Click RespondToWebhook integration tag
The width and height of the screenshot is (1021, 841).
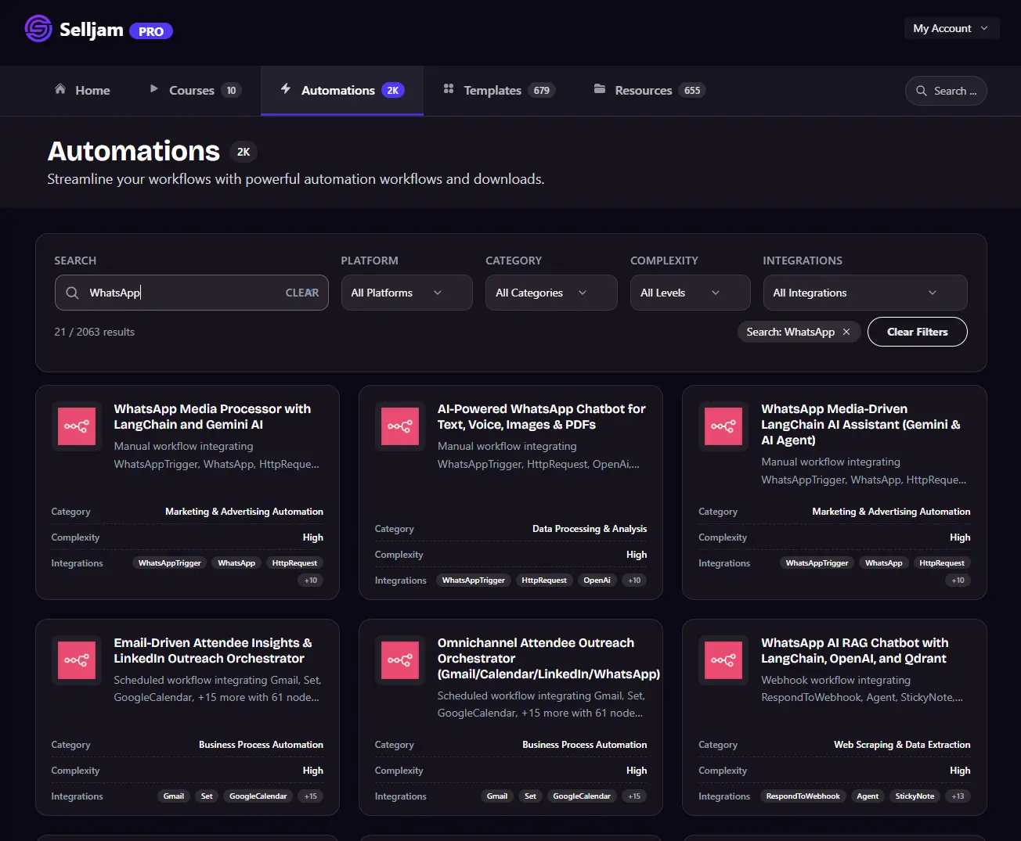[803, 796]
